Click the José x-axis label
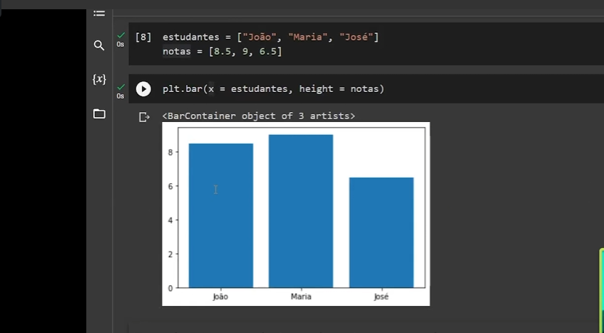Image resolution: width=604 pixels, height=333 pixels. (x=382, y=297)
